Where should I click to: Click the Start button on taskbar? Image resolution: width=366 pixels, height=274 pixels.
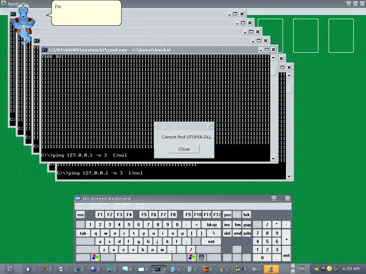pyautogui.click(x=10, y=269)
